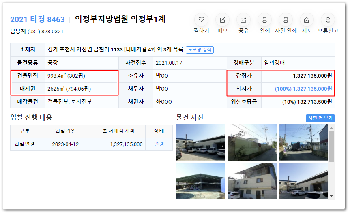Click the 제보 report icon
This screenshot has height=214, width=350.
point(307,20)
